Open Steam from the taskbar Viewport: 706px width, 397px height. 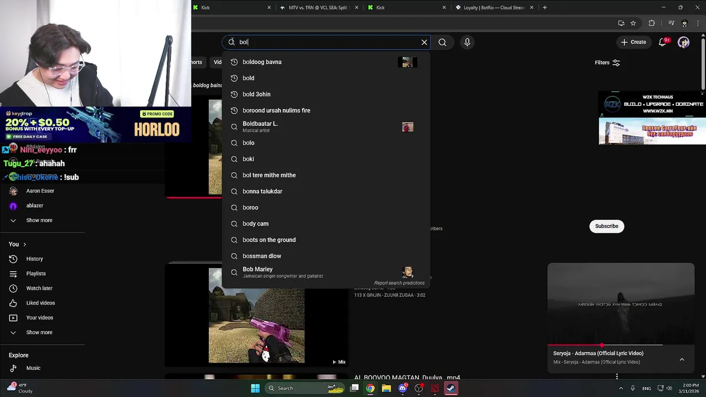451,388
